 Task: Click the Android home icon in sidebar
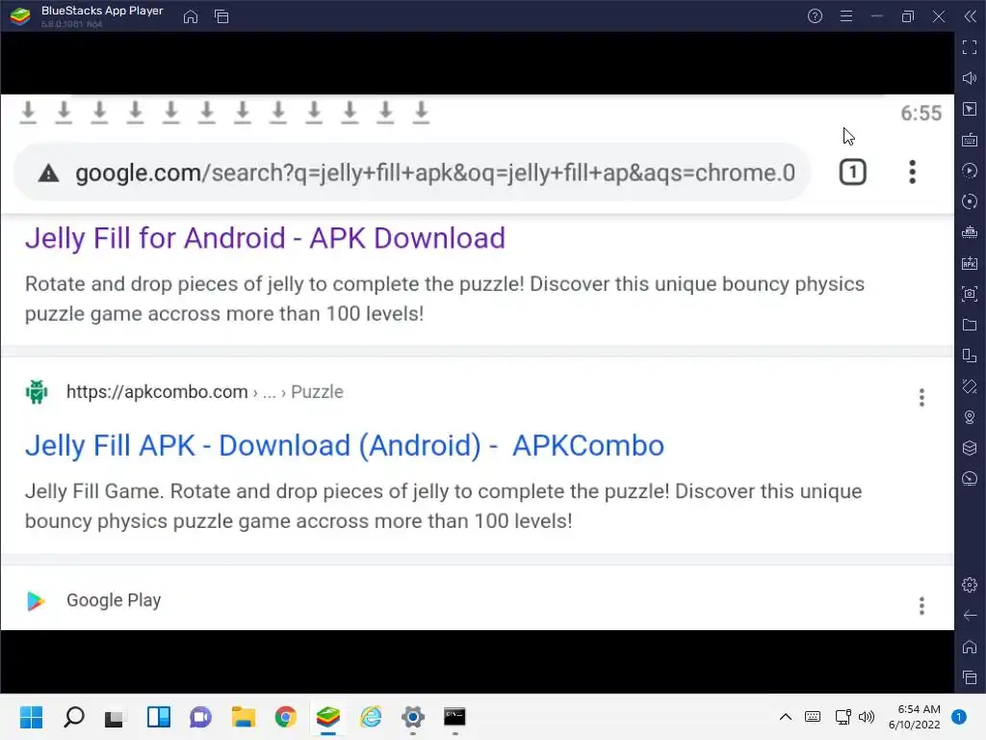click(970, 647)
